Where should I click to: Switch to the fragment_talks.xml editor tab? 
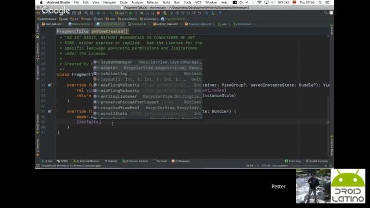click(x=198, y=24)
